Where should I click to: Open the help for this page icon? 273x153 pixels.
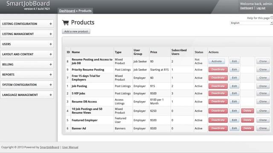point(272,18)
